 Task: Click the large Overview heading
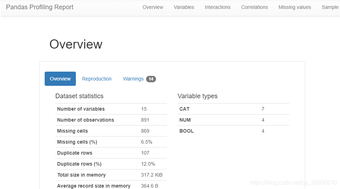tap(76, 44)
